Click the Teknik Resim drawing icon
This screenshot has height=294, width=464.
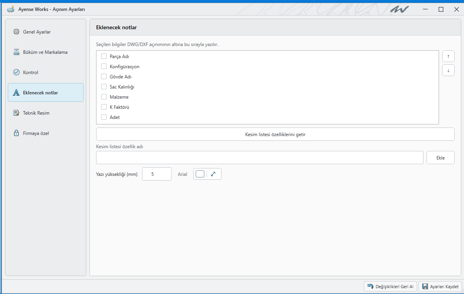coord(16,113)
